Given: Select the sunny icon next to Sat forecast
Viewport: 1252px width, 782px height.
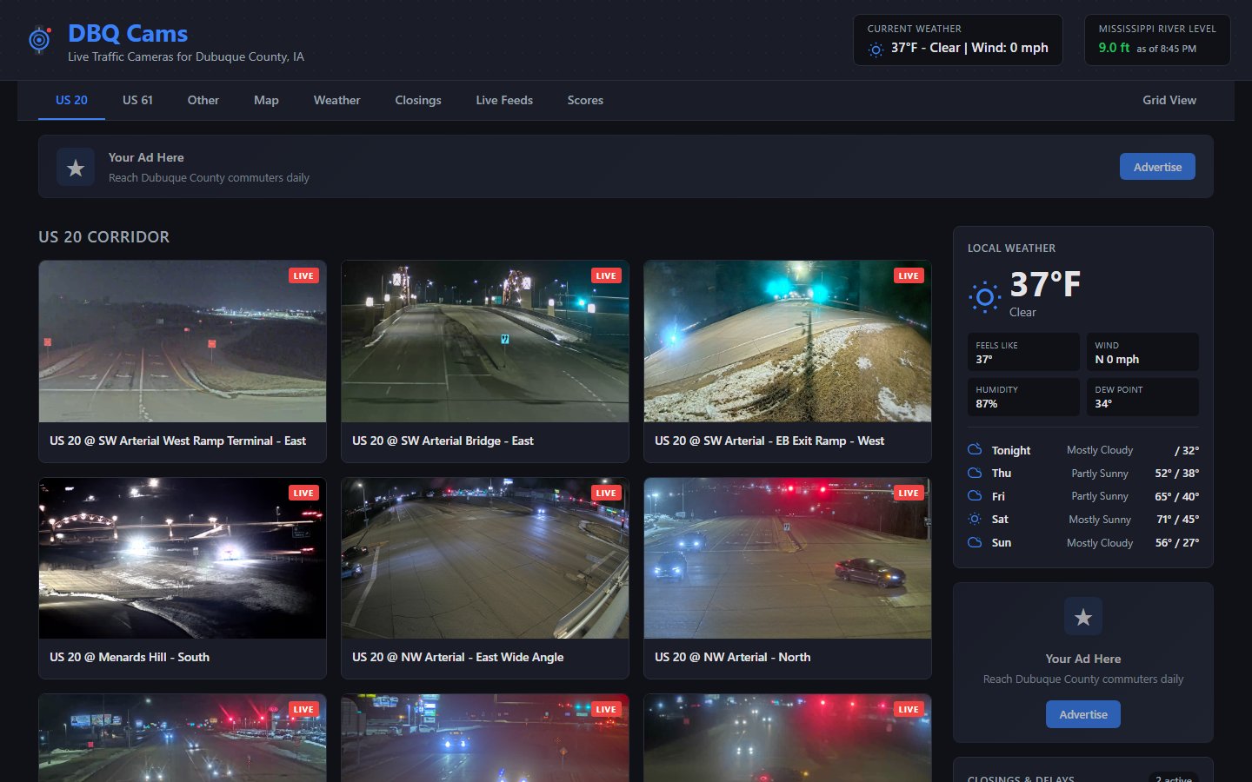Looking at the screenshot, I should click(x=975, y=519).
